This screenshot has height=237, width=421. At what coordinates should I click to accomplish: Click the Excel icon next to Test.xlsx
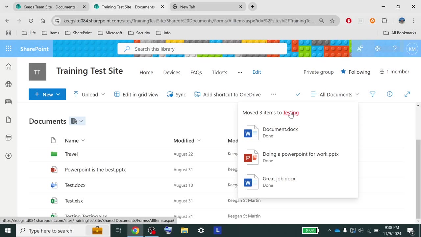54,201
